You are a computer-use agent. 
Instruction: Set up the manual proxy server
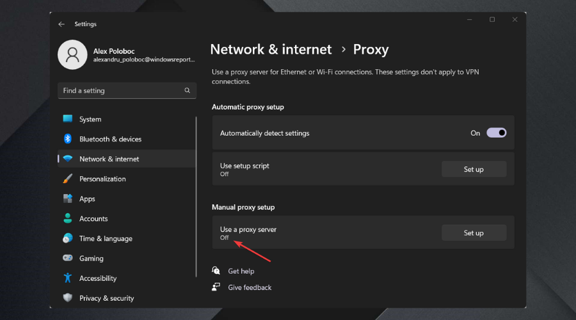click(474, 233)
